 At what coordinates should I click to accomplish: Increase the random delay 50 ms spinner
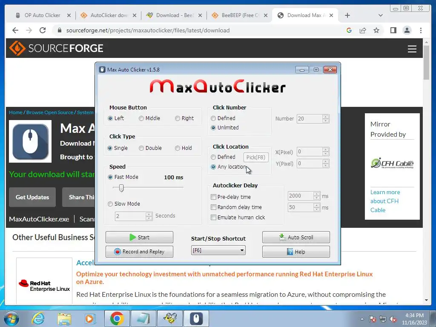[x=316, y=206]
